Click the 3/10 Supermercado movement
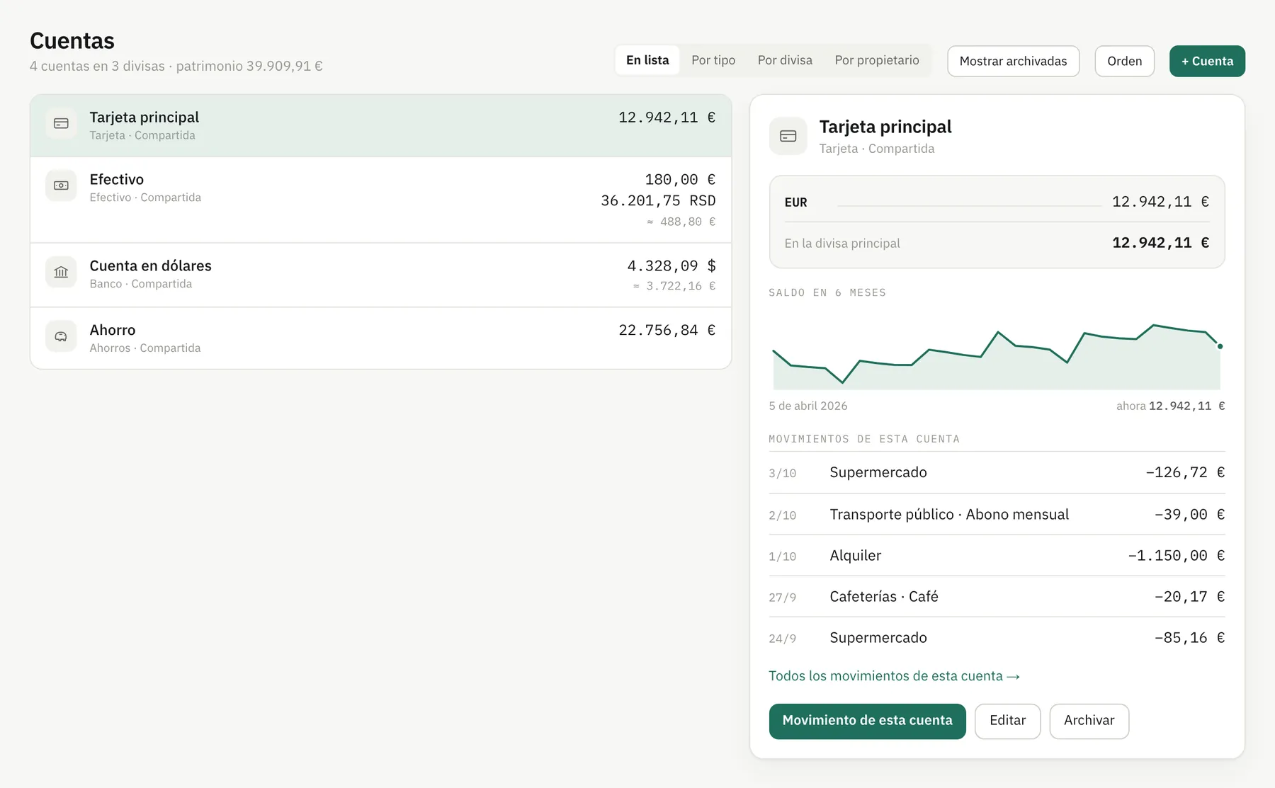The image size is (1275, 788). [997, 472]
